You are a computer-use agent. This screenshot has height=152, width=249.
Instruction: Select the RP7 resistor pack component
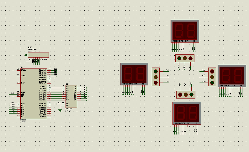click(38, 55)
